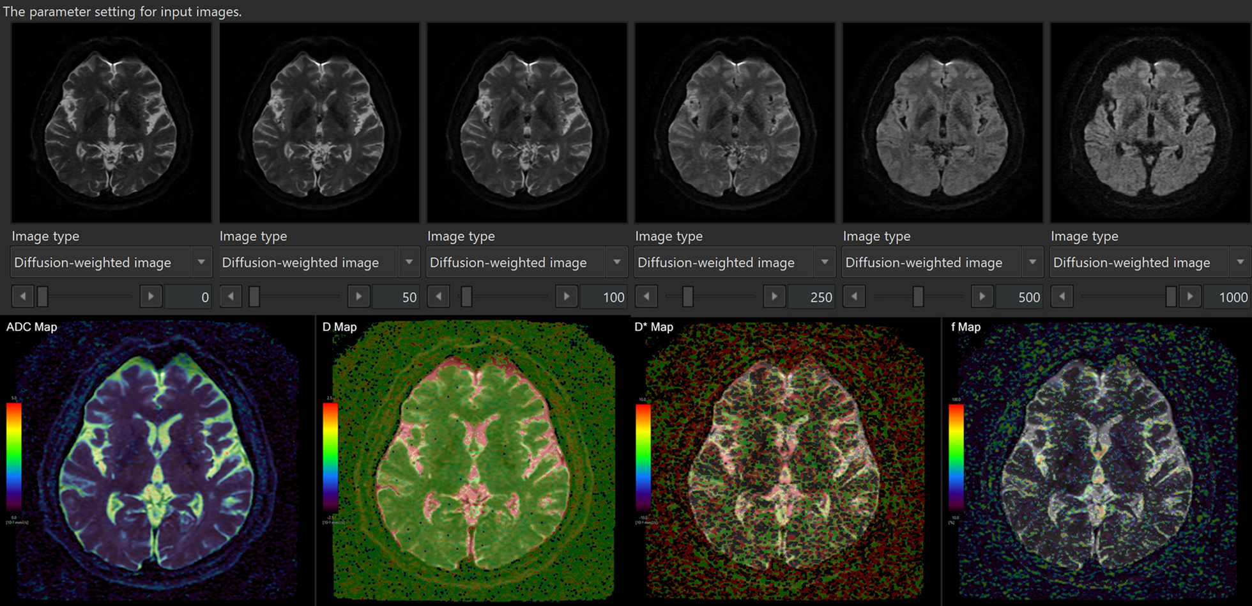Open Image type dropdown for b-value 50 image
Image resolution: width=1252 pixels, height=606 pixels.
click(319, 262)
